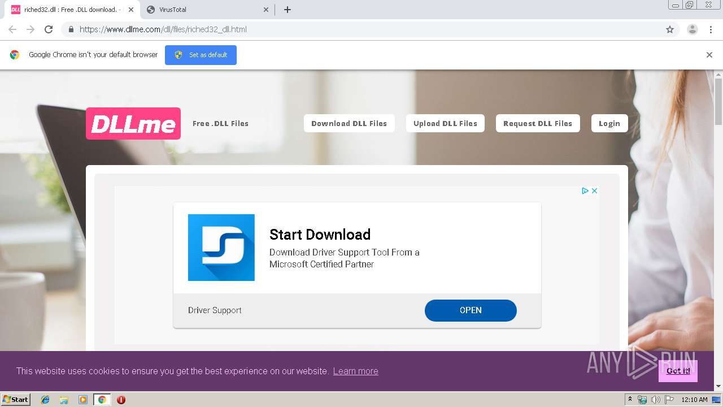Dismiss the default browser notification bar

coord(709,55)
